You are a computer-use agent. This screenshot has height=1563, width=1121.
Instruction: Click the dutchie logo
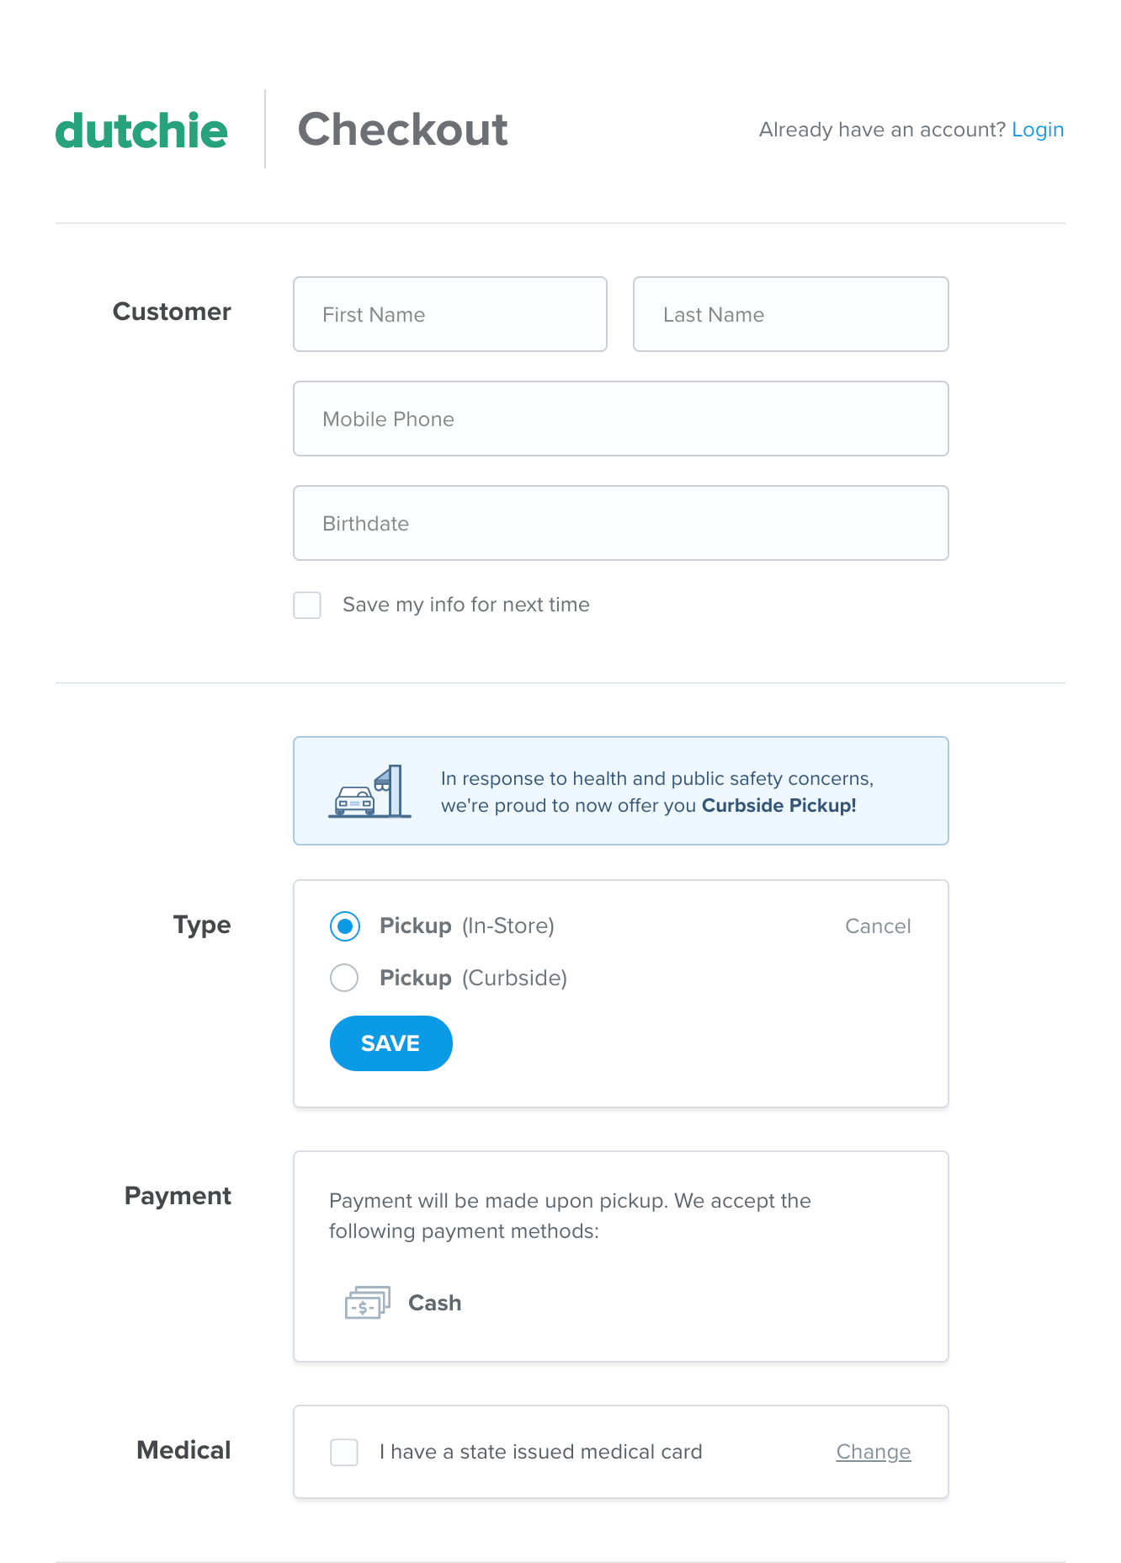pos(141,131)
